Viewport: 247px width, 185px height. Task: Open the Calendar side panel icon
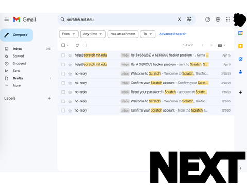point(240,33)
